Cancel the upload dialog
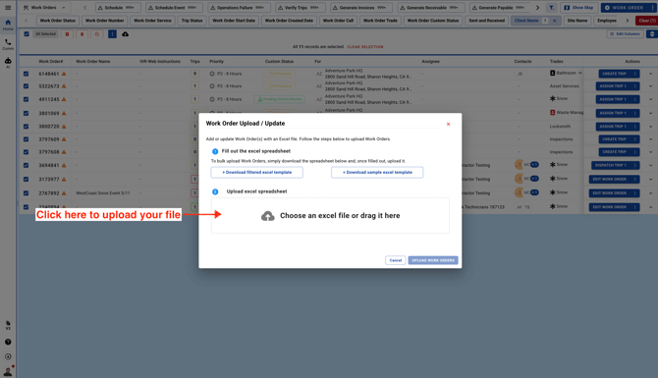The height and width of the screenshot is (378, 658). click(396, 260)
